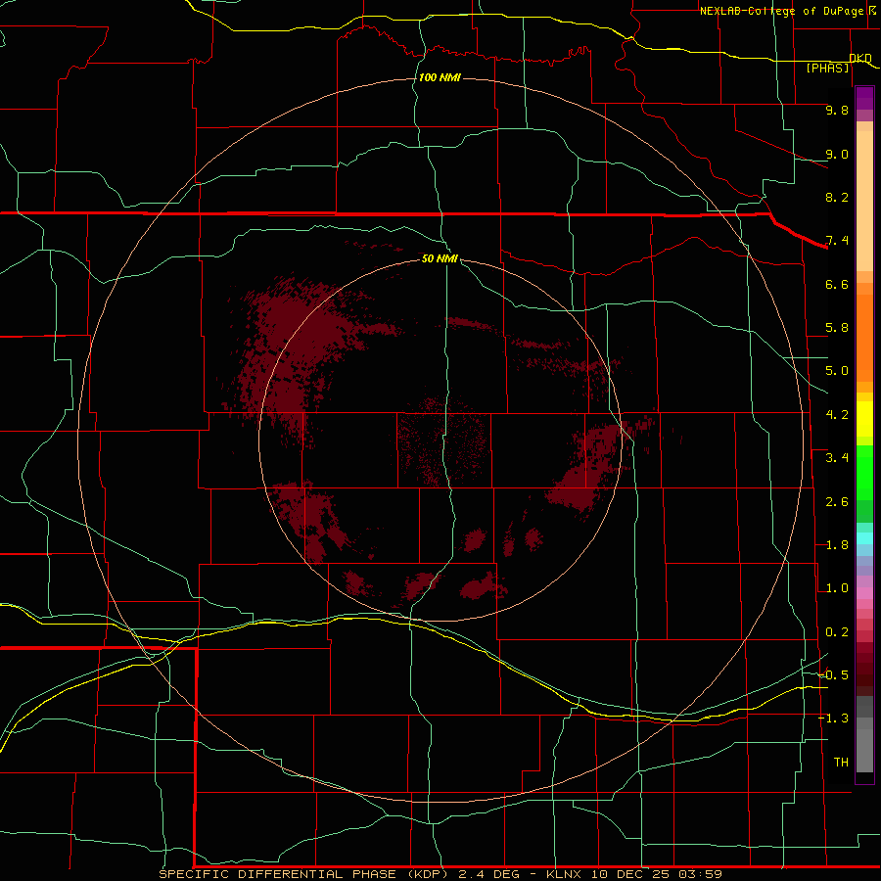Click the -1.3 scale value

click(834, 719)
